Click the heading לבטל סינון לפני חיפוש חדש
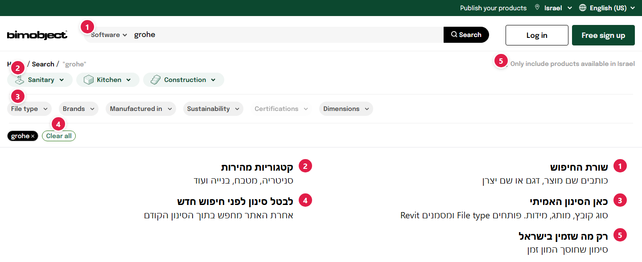 [235, 201]
